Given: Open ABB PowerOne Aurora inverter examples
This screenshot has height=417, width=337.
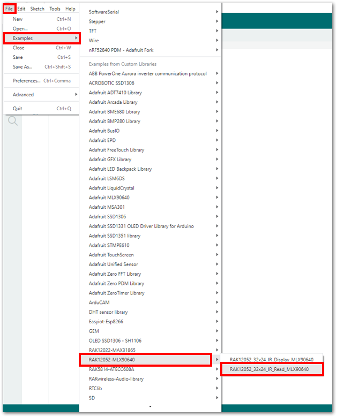Looking at the screenshot, I should point(151,74).
